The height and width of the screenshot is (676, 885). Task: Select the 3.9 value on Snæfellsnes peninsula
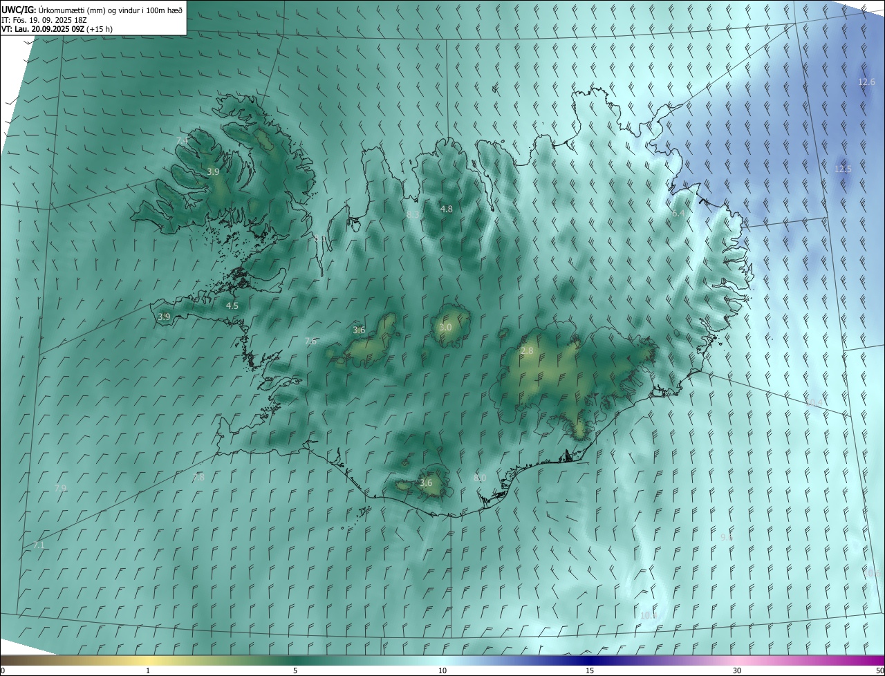coord(164,317)
